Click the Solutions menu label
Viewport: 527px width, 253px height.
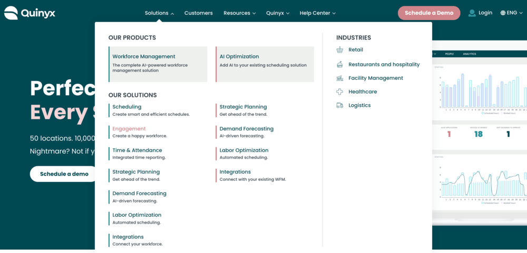point(157,13)
